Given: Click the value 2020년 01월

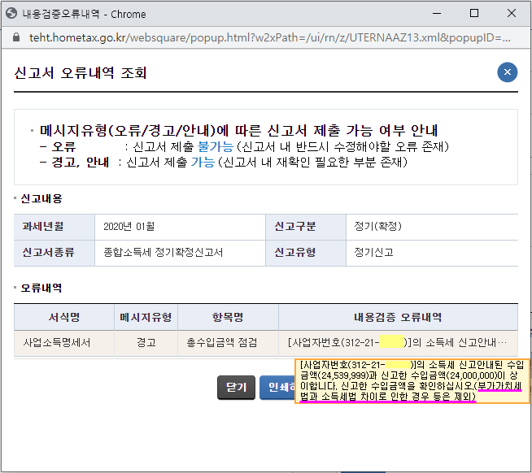Looking at the screenshot, I should [129, 227].
